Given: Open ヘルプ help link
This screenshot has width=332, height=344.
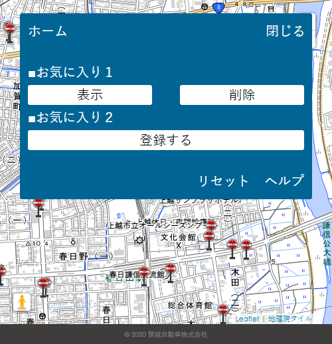Looking at the screenshot, I should (285, 180).
